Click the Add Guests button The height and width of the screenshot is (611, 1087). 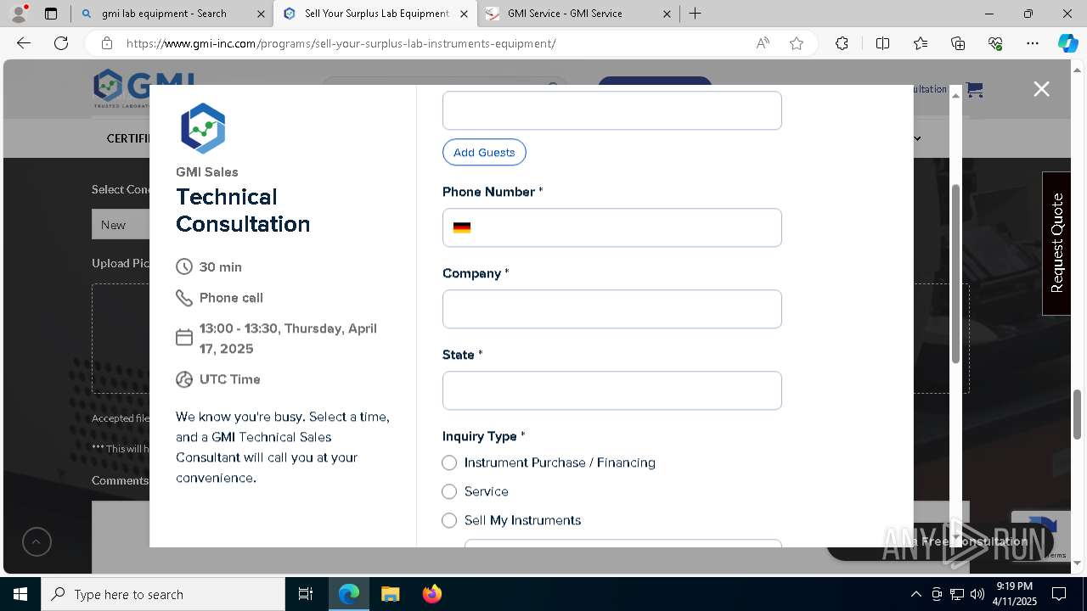click(484, 152)
